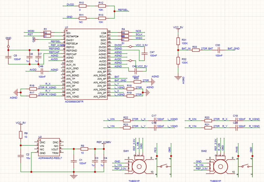Image resolution: width=264 pixels, height=182 pixels.
Task: Select the U2 ADR444ARZ-REEL7 voltage reference
Action: click(x=49, y=147)
